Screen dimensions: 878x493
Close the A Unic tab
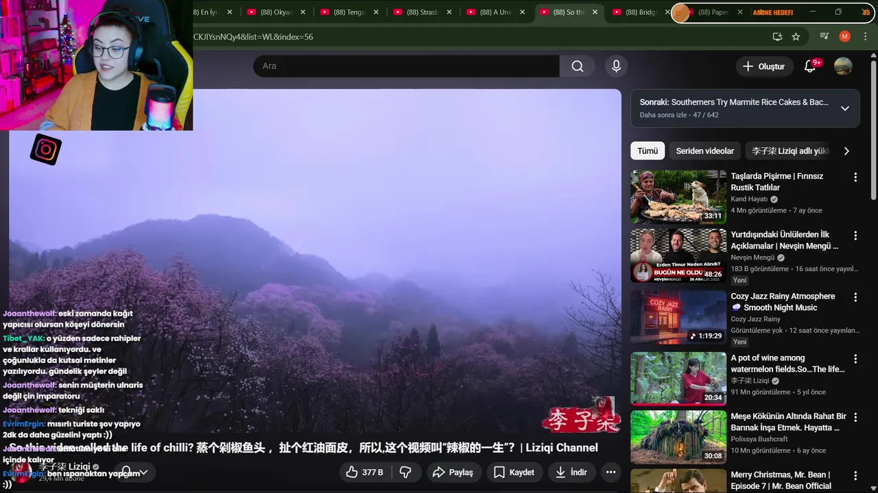tap(523, 12)
